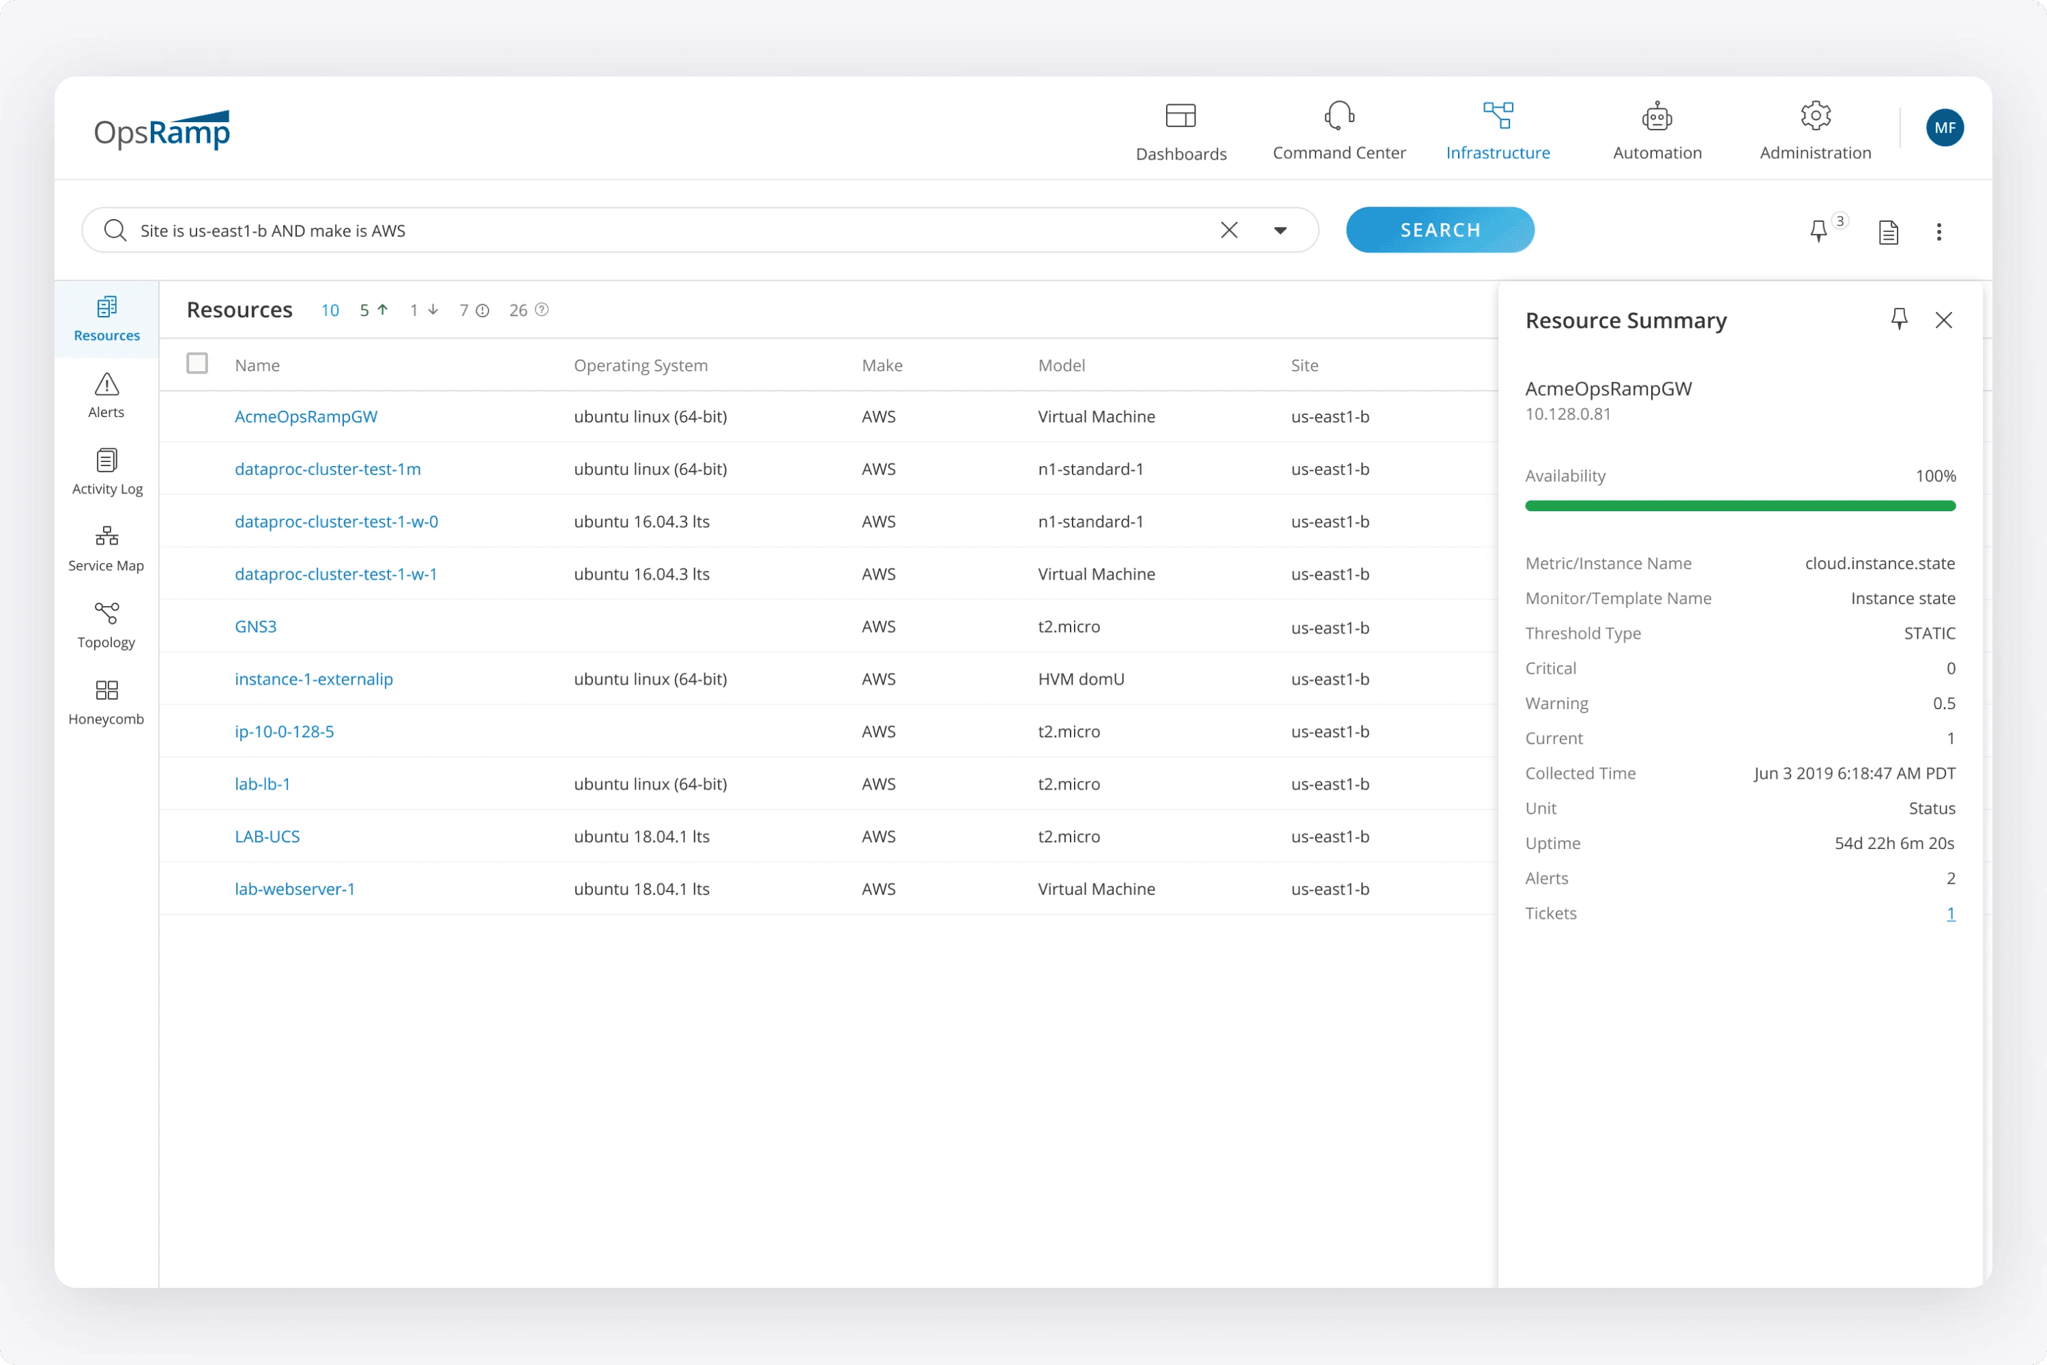Open the three-dot more options menu
This screenshot has width=2047, height=1365.
(1939, 231)
